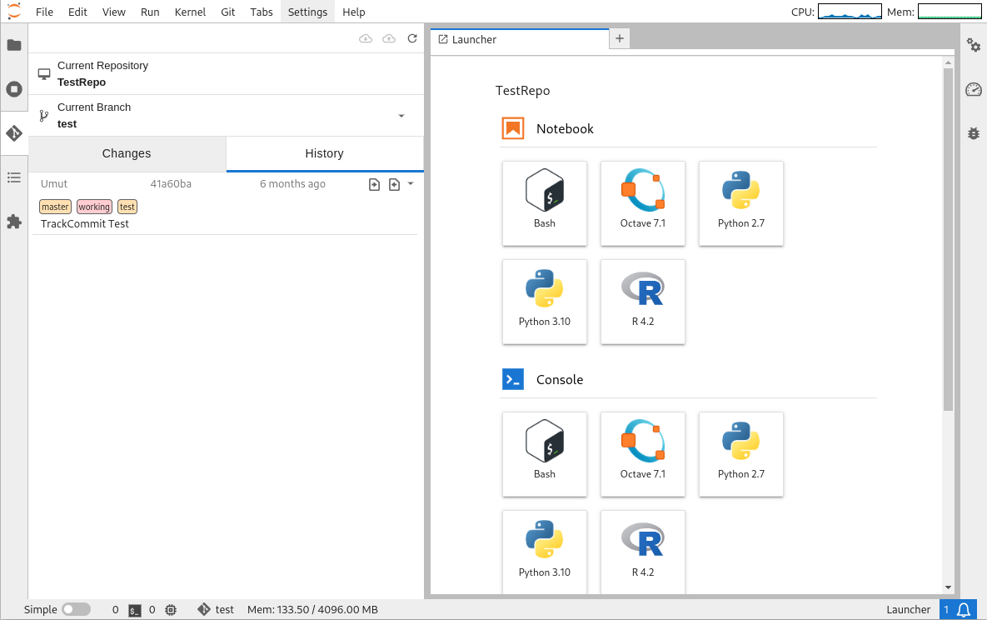Viewport: 987px width, 620px height.
Task: Click the refresh repository icon
Action: [412, 38]
